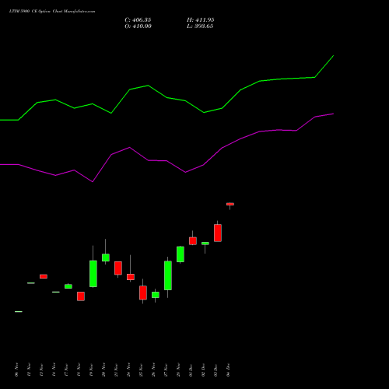Viewport: 389px width, 389px height.
Task: Select the 20 Nov green candlestick
Action: click(106, 258)
